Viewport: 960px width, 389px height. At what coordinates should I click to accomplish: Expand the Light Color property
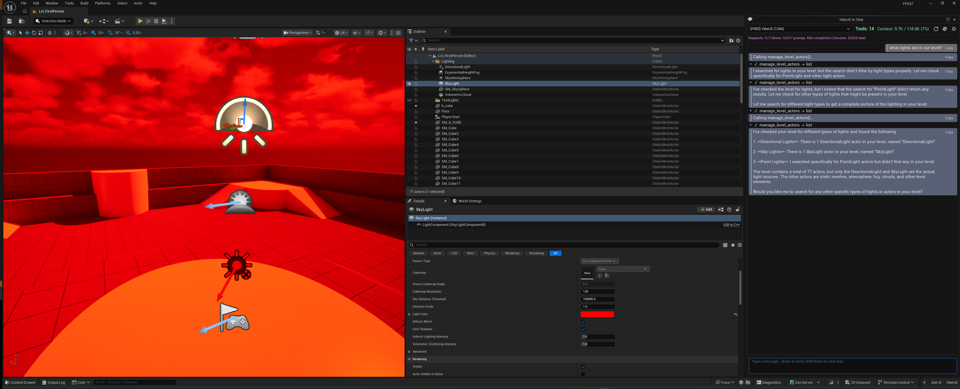pyautogui.click(x=410, y=314)
